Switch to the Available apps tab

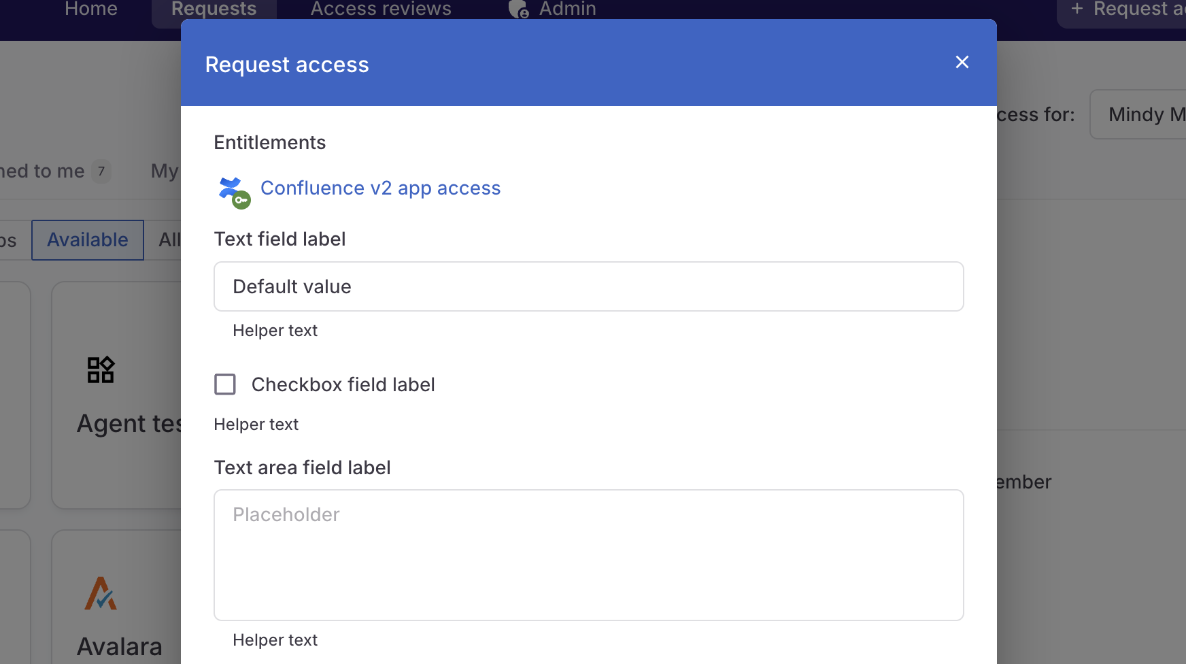tap(87, 239)
